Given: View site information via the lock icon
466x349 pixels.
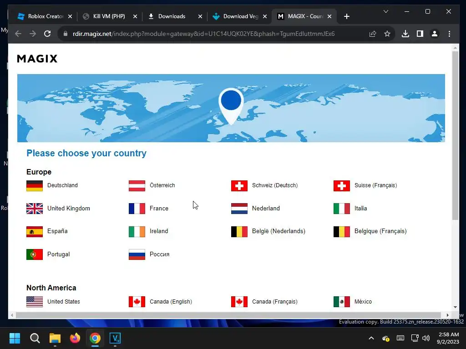Looking at the screenshot, I should tap(66, 34).
